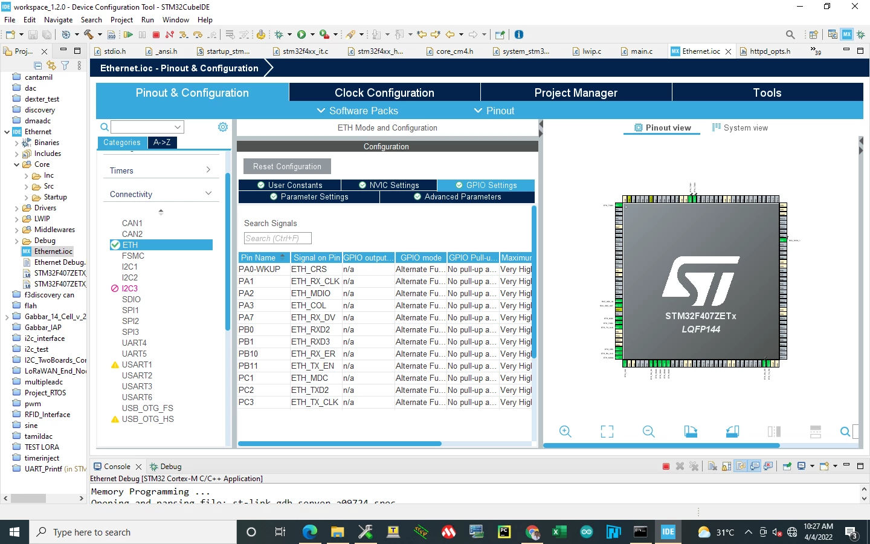The height and width of the screenshot is (544, 870).
Task: Switch to the NVIC Settings tab
Action: [x=389, y=186]
